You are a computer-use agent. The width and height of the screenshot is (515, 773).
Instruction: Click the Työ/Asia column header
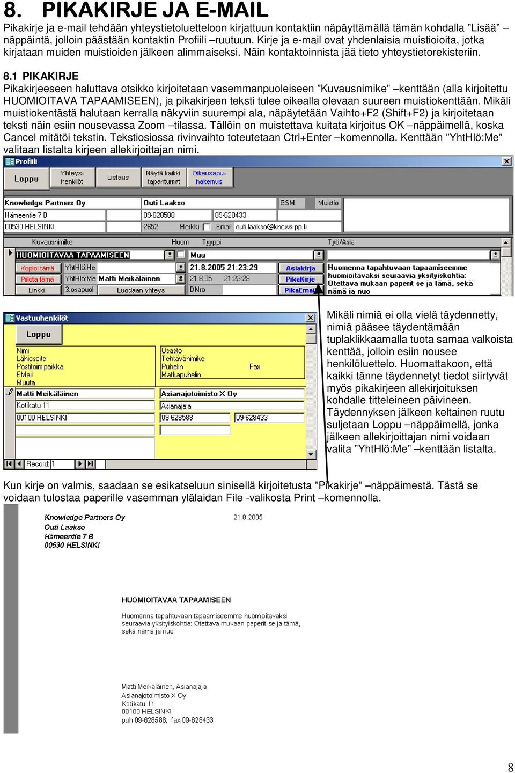coord(341,242)
